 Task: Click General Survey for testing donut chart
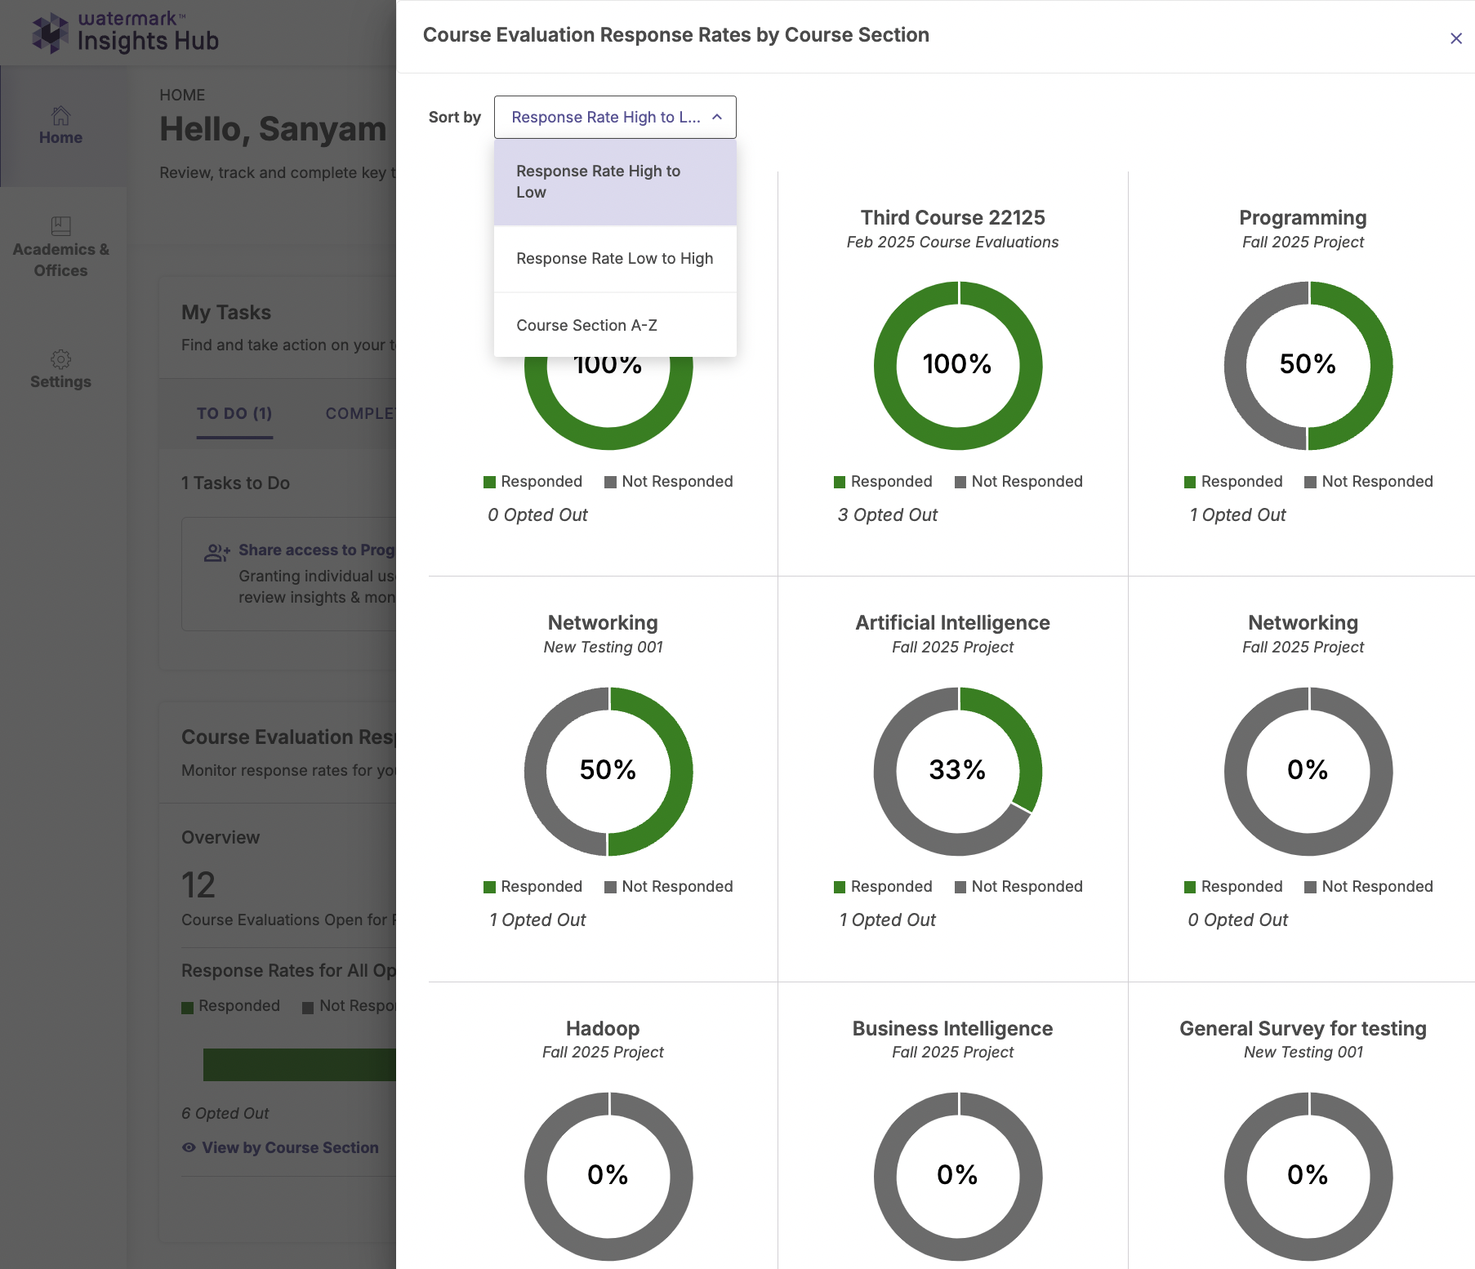[x=1308, y=1176]
